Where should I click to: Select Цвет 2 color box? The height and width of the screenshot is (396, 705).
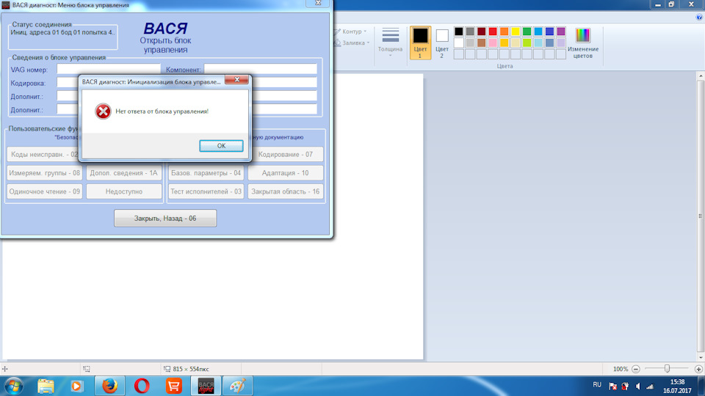pos(442,43)
